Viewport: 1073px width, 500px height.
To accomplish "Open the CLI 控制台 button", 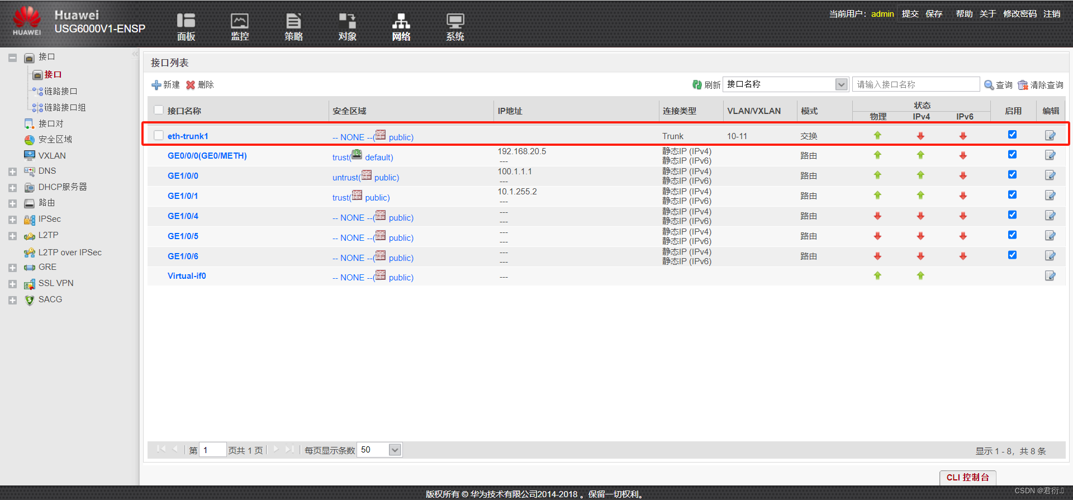I will point(967,477).
